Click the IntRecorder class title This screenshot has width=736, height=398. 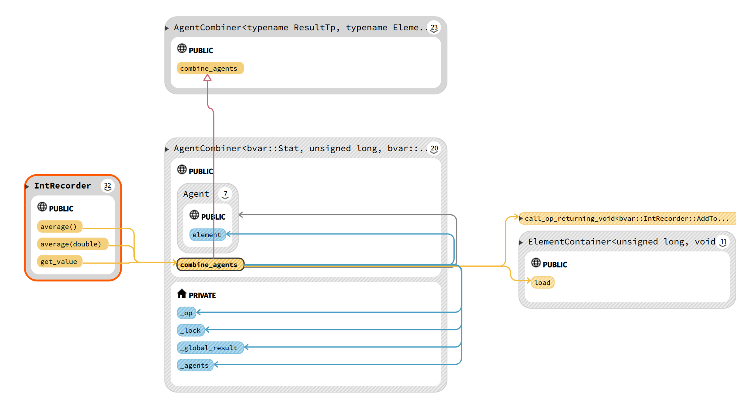click(x=63, y=186)
